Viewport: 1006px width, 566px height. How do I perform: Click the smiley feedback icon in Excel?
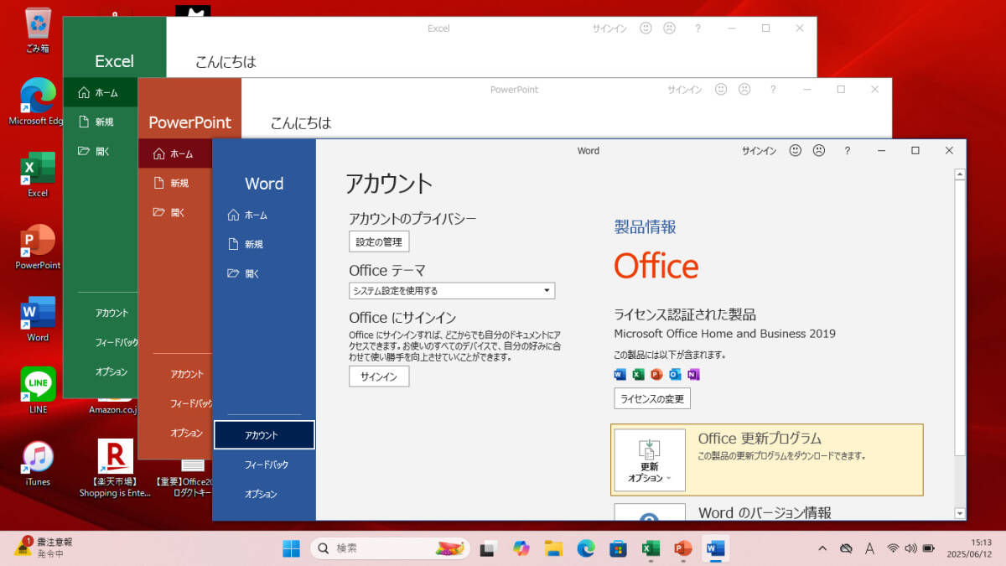click(646, 28)
